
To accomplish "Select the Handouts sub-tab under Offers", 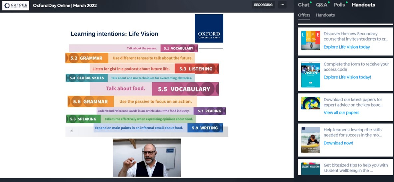I will (x=325, y=15).
